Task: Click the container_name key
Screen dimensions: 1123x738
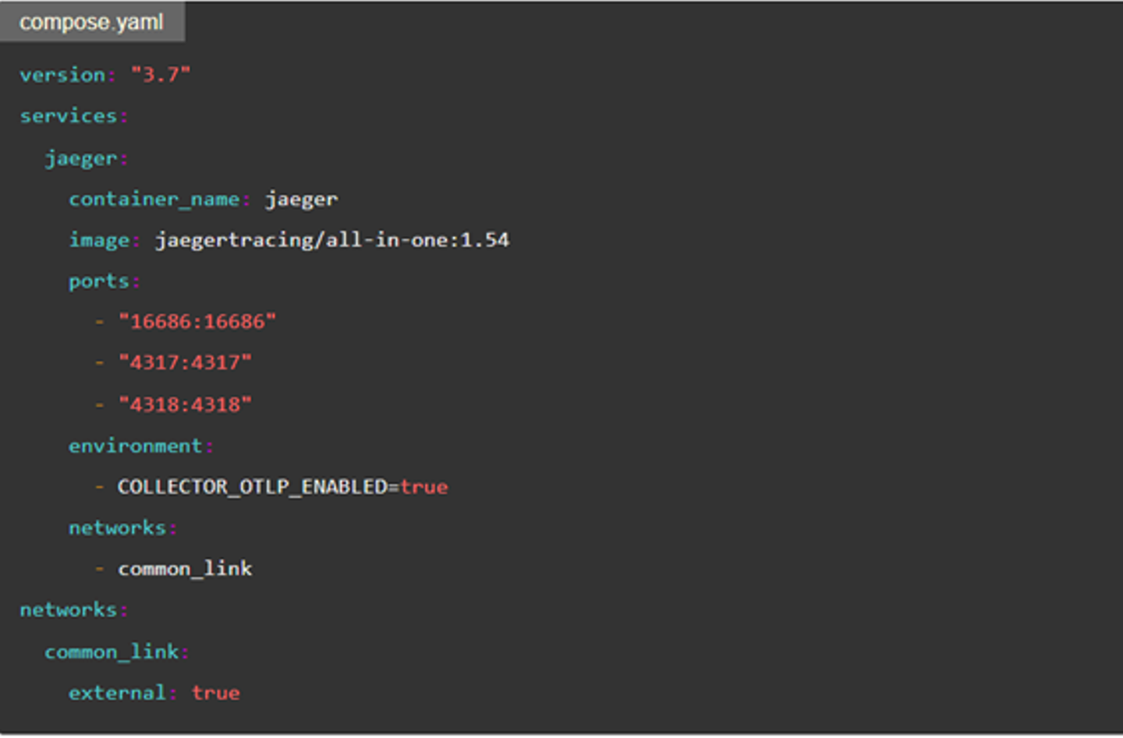Action: [154, 200]
